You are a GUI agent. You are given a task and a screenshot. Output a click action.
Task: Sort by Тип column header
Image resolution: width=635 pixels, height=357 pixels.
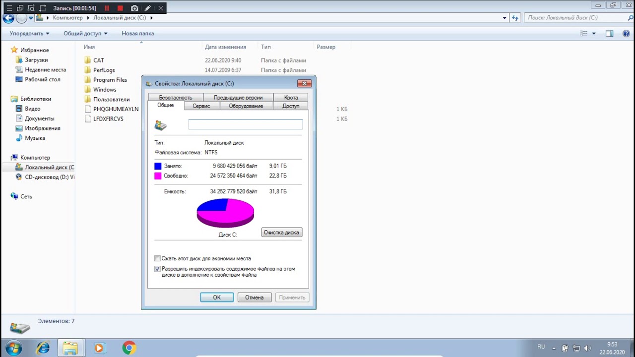(266, 47)
